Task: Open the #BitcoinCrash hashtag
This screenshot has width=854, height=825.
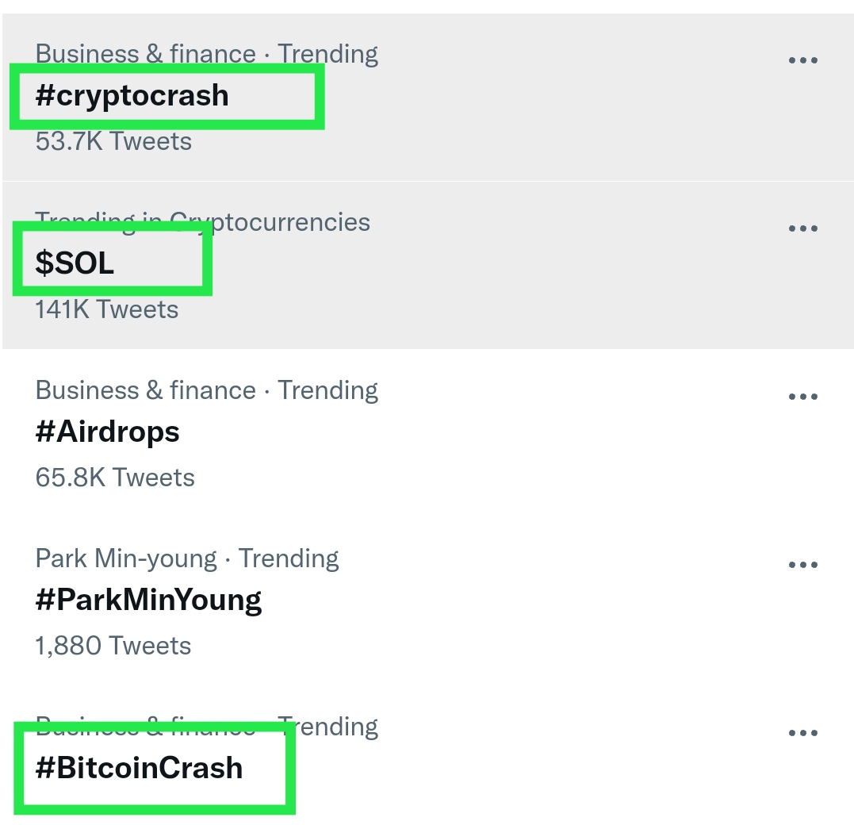Action: (x=139, y=768)
